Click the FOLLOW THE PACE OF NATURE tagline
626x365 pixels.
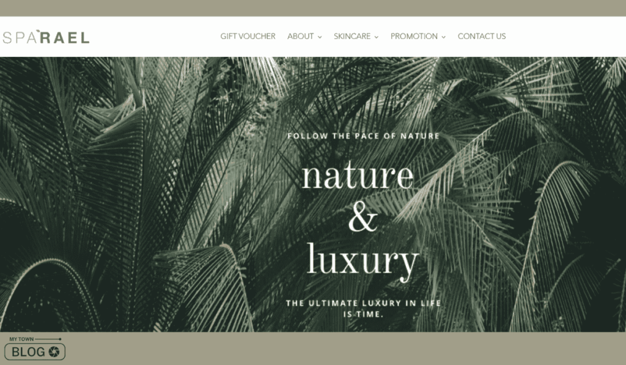[x=363, y=136]
